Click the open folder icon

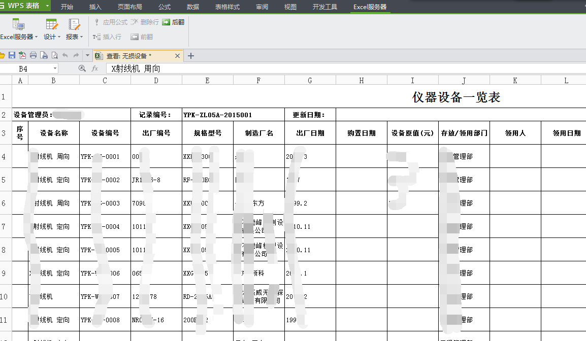point(2,56)
